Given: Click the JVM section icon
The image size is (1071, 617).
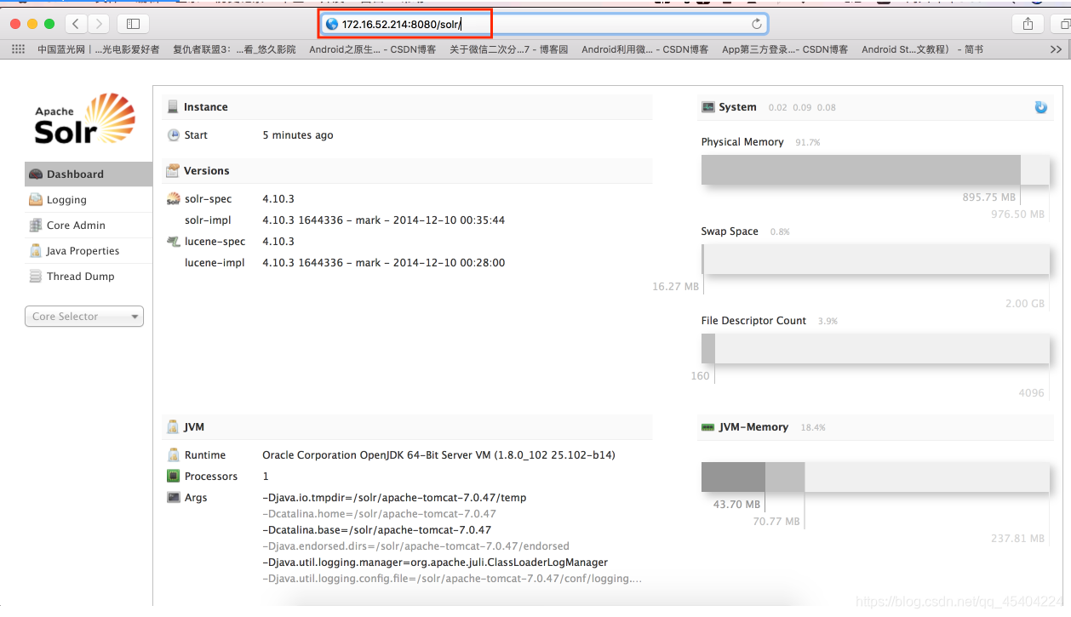Looking at the screenshot, I should 173,426.
